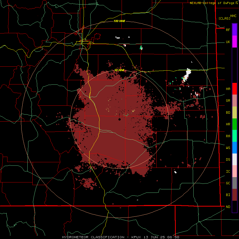Click the Hydrometeor Classification title caption
This screenshot has height=239, width=239.
point(121,237)
